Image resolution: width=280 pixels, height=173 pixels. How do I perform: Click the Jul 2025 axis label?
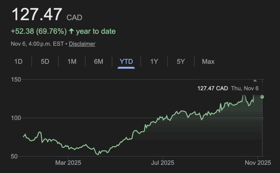163,163
